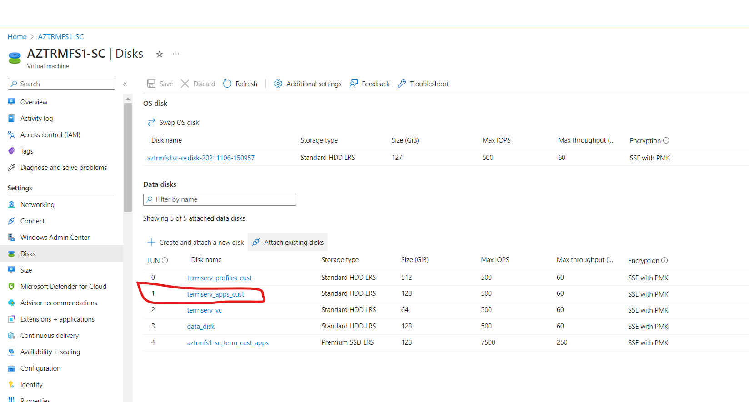Click the sidebar scroll up arrow
The image size is (749, 402).
tap(128, 99)
